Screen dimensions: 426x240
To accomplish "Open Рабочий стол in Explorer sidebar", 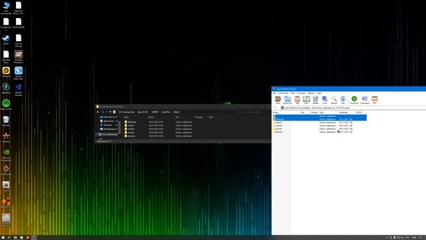I will click(108, 117).
